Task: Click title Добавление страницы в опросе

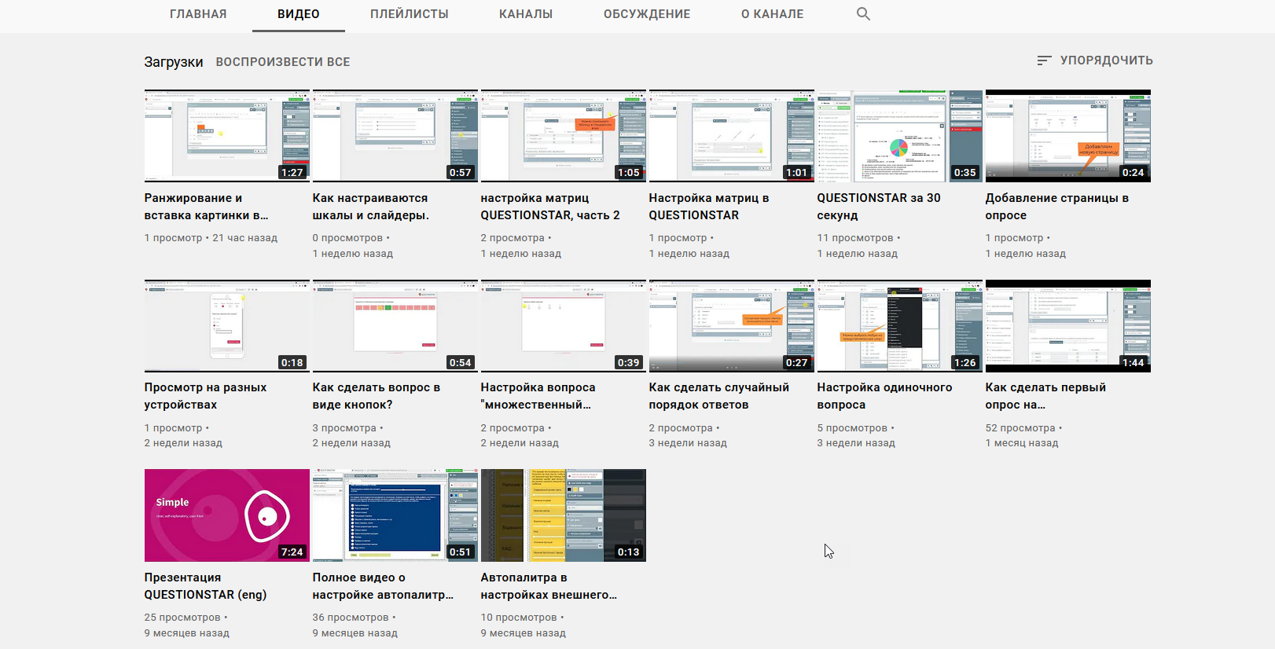Action: point(1057,207)
